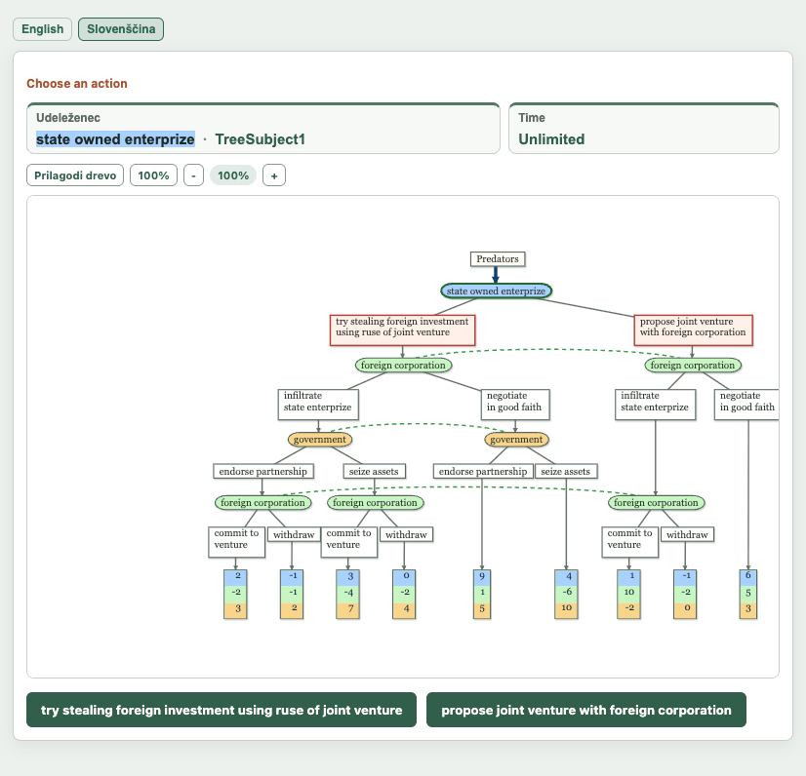Image resolution: width=806 pixels, height=776 pixels.
Task: Click 'endorse partnership' box leading to payoff 9, 1, 5
Action: (483, 471)
